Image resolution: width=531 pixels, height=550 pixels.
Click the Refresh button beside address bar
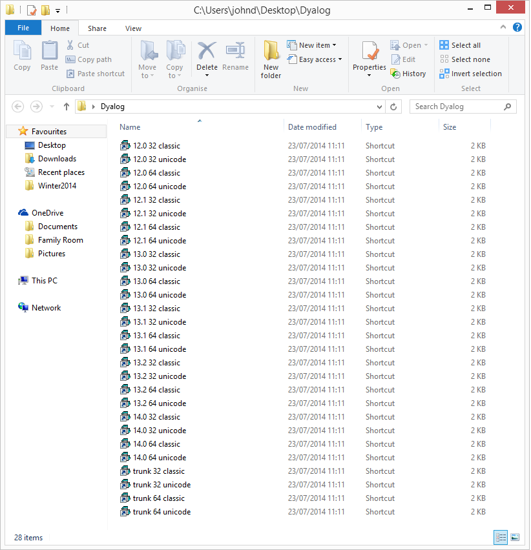coord(393,107)
